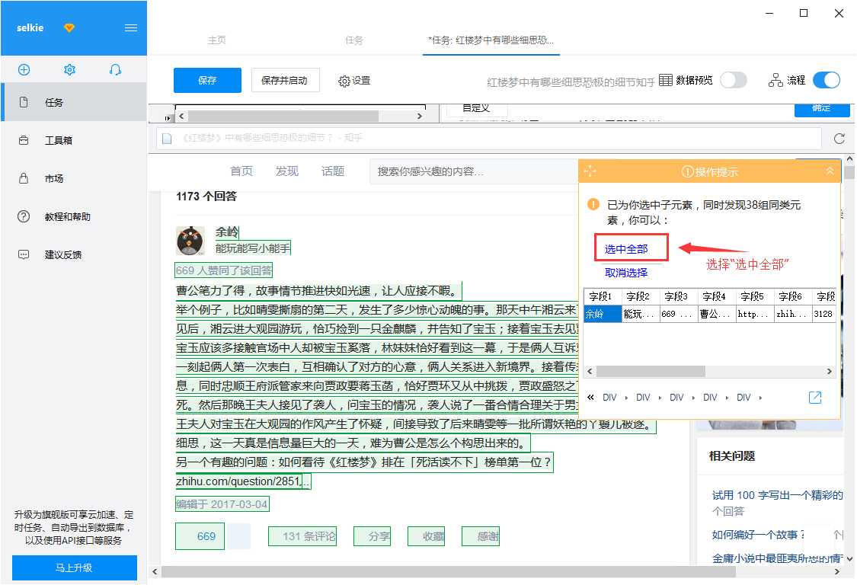Select the cell with 3128 value
The image size is (857, 585).
[x=823, y=314]
